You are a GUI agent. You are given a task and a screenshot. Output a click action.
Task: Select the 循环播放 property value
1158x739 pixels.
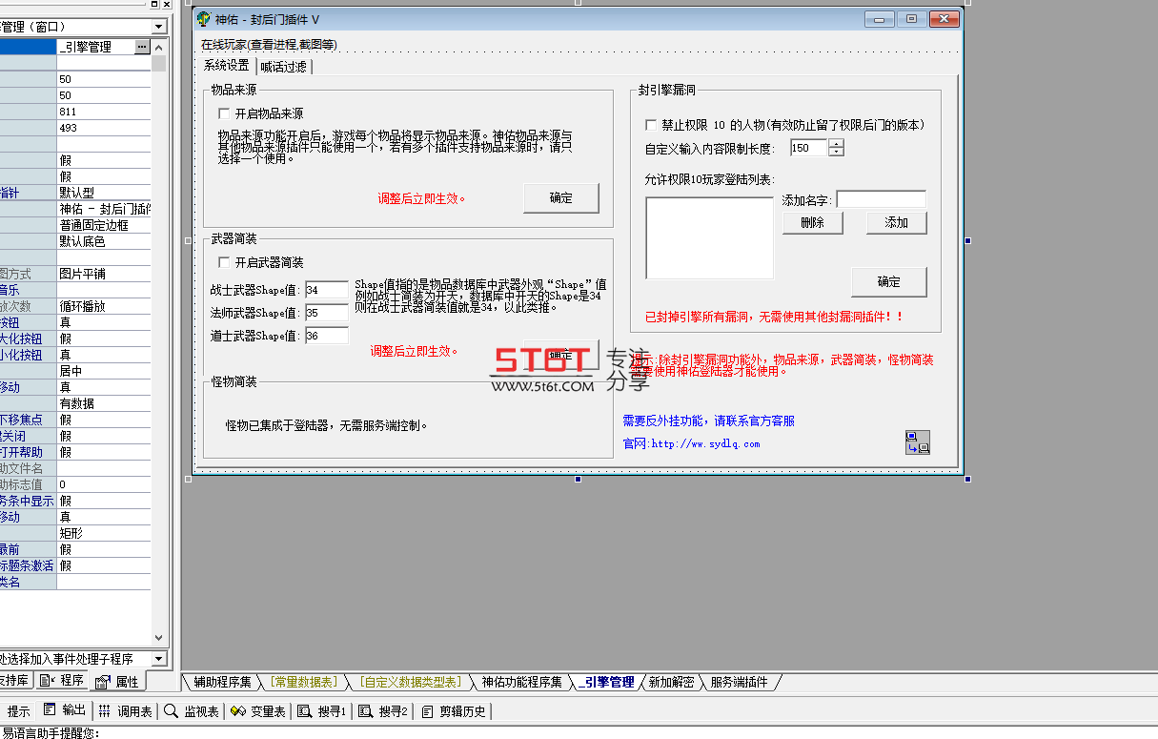point(104,306)
